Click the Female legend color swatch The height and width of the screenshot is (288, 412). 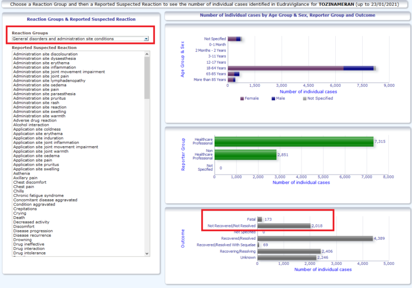pos(242,98)
